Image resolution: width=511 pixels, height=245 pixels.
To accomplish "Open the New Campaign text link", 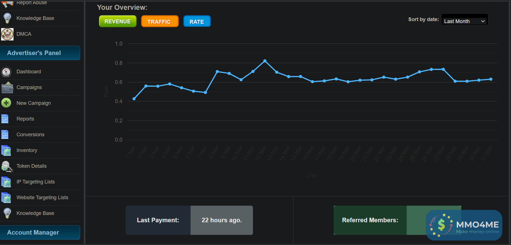I will coord(34,103).
